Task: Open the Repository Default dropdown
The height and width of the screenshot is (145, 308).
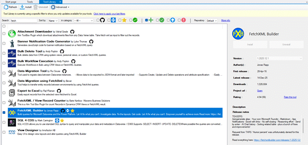Action: [x=212, y=20]
